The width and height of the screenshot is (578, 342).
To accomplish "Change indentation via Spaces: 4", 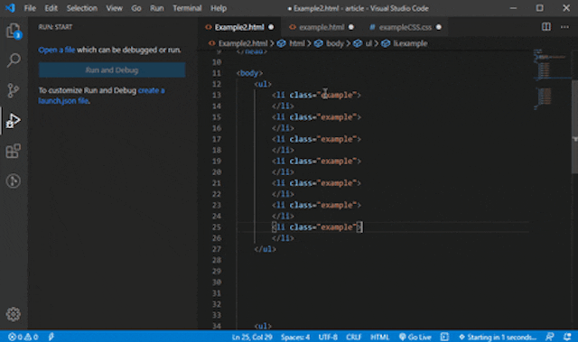I will point(295,337).
